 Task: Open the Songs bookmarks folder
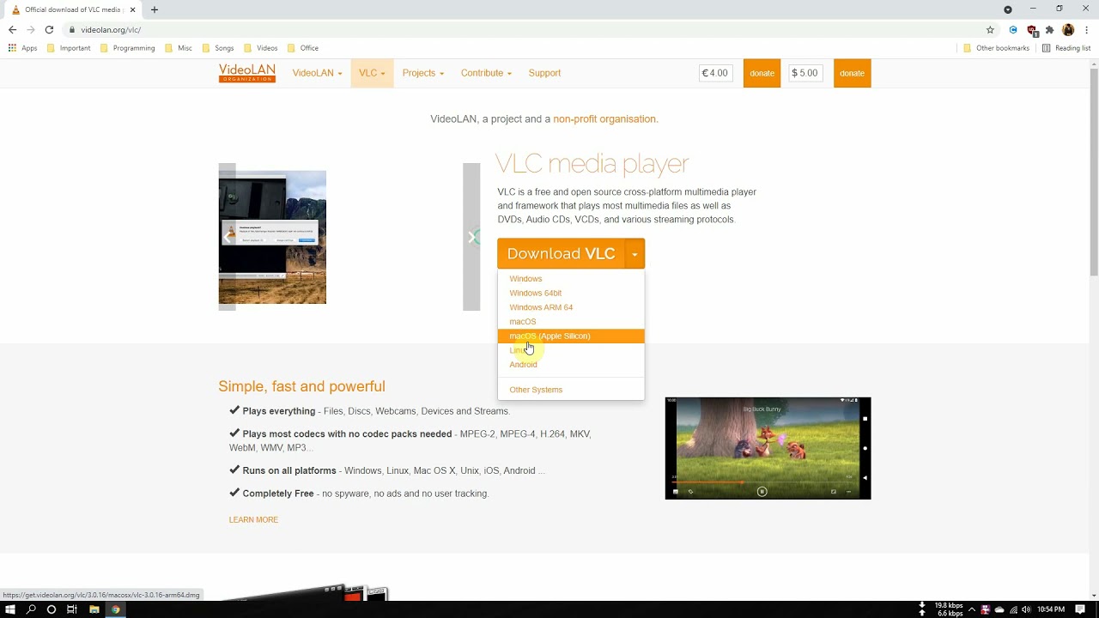point(218,48)
